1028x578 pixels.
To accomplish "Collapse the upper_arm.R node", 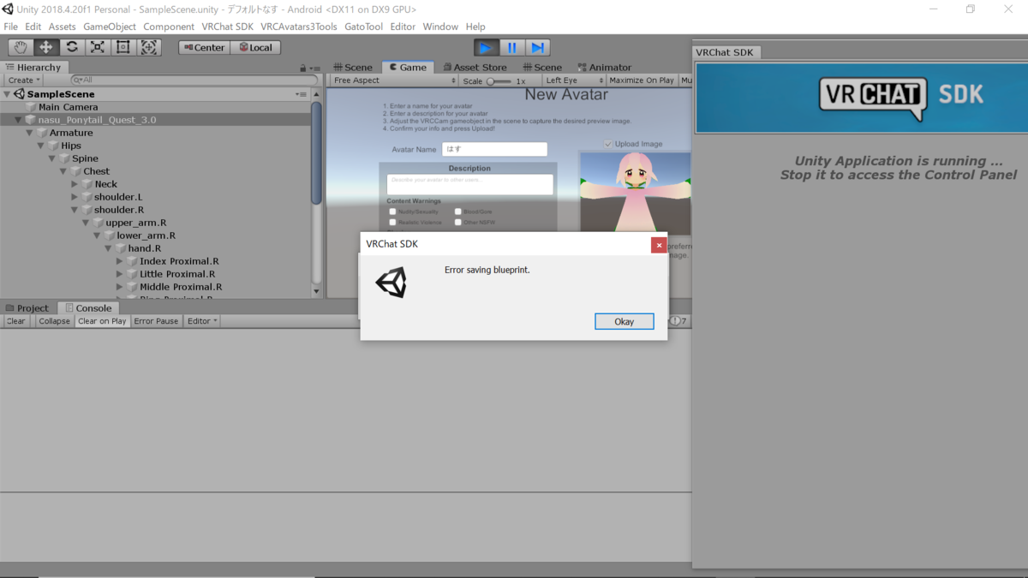I will (x=86, y=223).
